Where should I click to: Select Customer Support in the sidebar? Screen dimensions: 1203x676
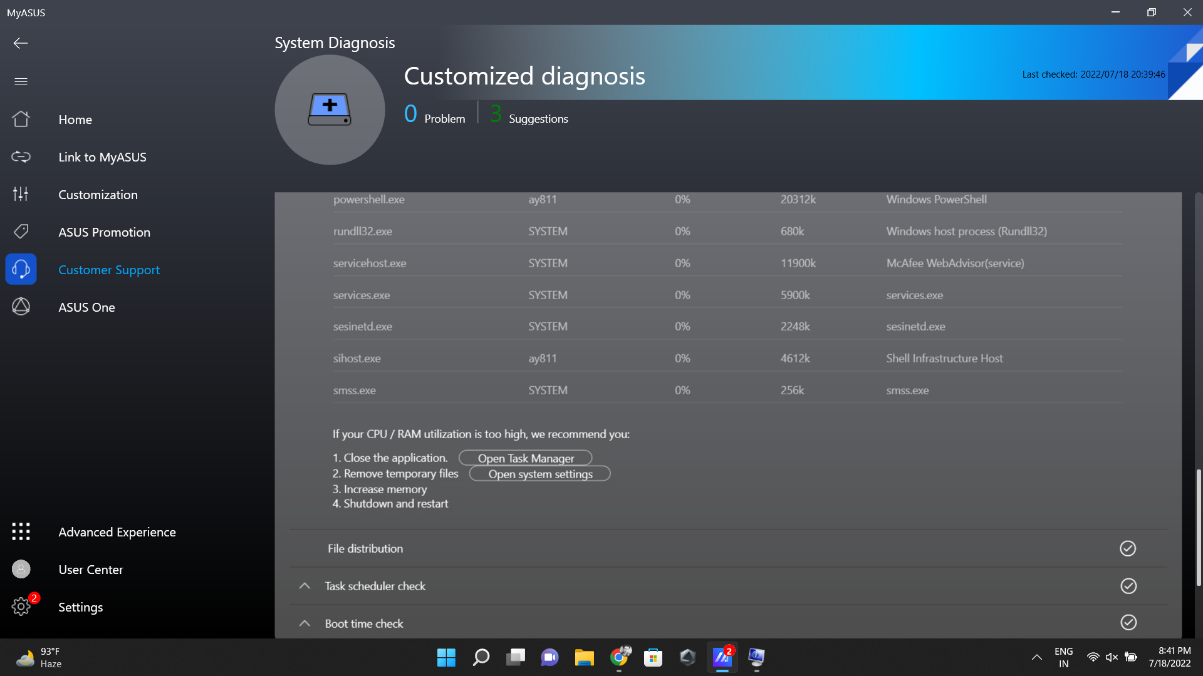(x=109, y=270)
